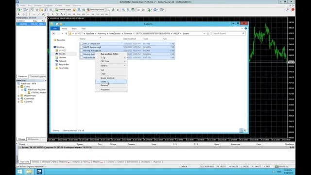Image resolution: width=311 pixels, height=175 pixels.
Task: Go up one folder level in Explorer
Action: point(66,34)
